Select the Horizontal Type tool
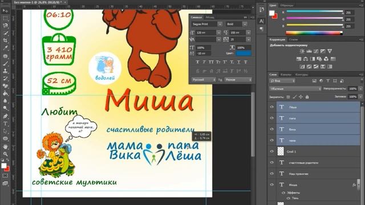Screen dimensions: 365x205 coord(5,124)
